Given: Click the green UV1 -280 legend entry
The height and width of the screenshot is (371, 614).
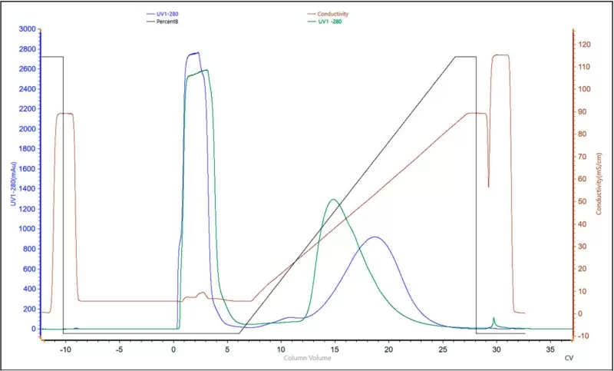Looking at the screenshot, I should (325, 22).
